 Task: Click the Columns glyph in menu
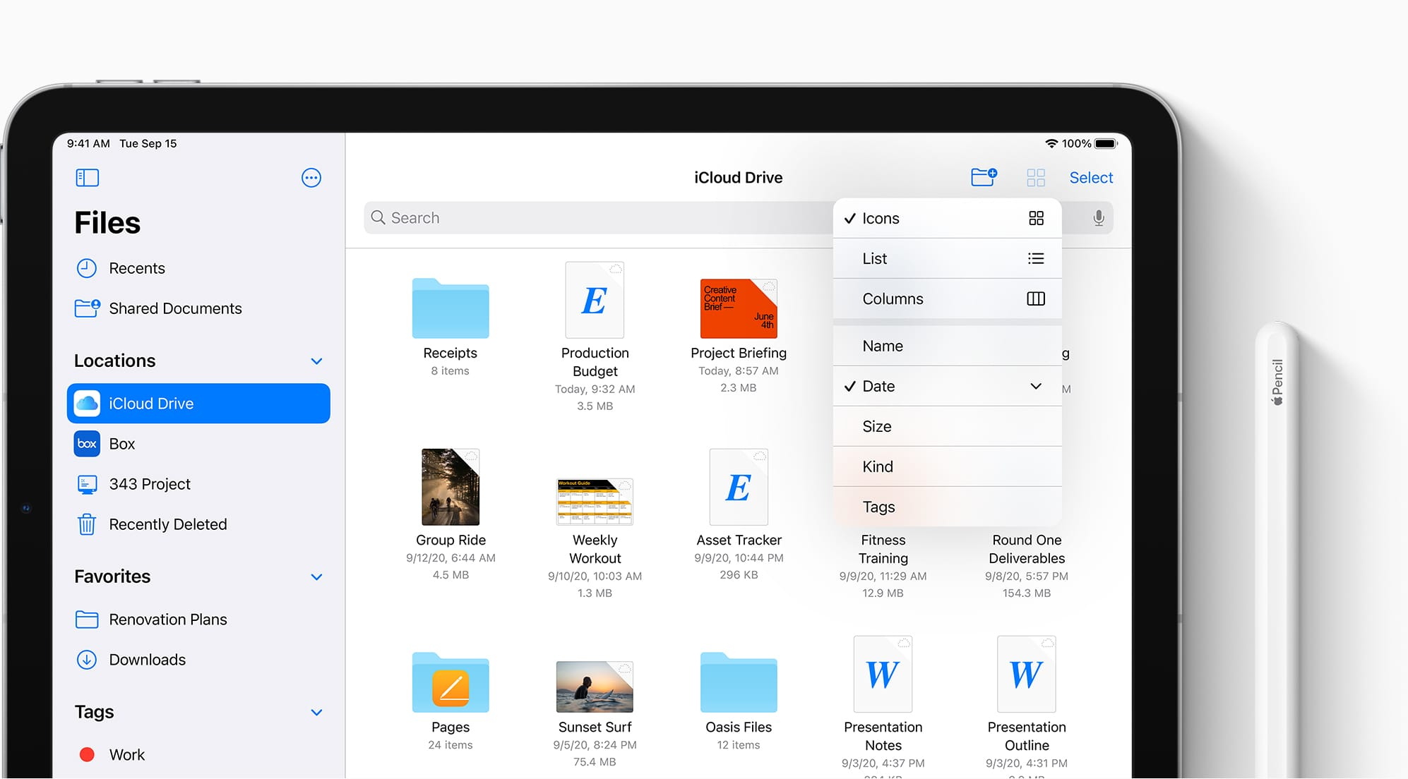1036,298
